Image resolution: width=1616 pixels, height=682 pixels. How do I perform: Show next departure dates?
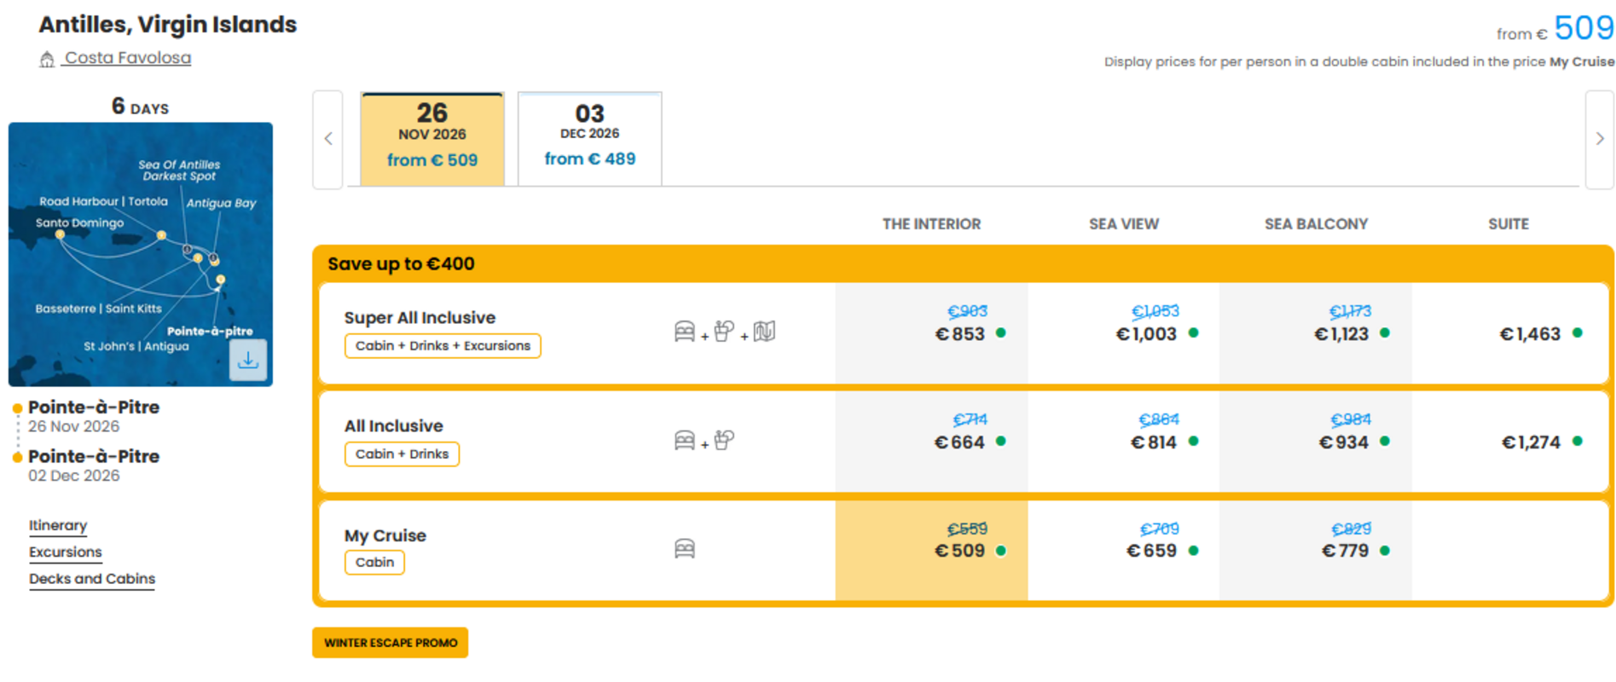(x=1600, y=139)
